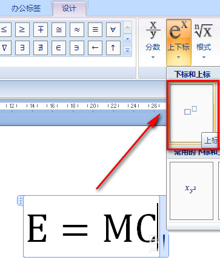220x260 pixels.
Task: Insert the greater-than-or-equal symbol
Action: pos(22,30)
